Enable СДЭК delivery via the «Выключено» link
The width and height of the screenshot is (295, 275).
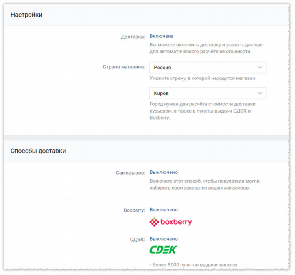pos(164,239)
